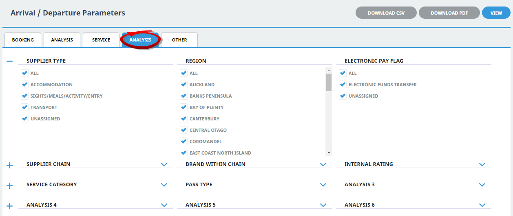Uncheck Electronic Funds Transfer checkbox
This screenshot has height=216, width=513.
(343, 85)
